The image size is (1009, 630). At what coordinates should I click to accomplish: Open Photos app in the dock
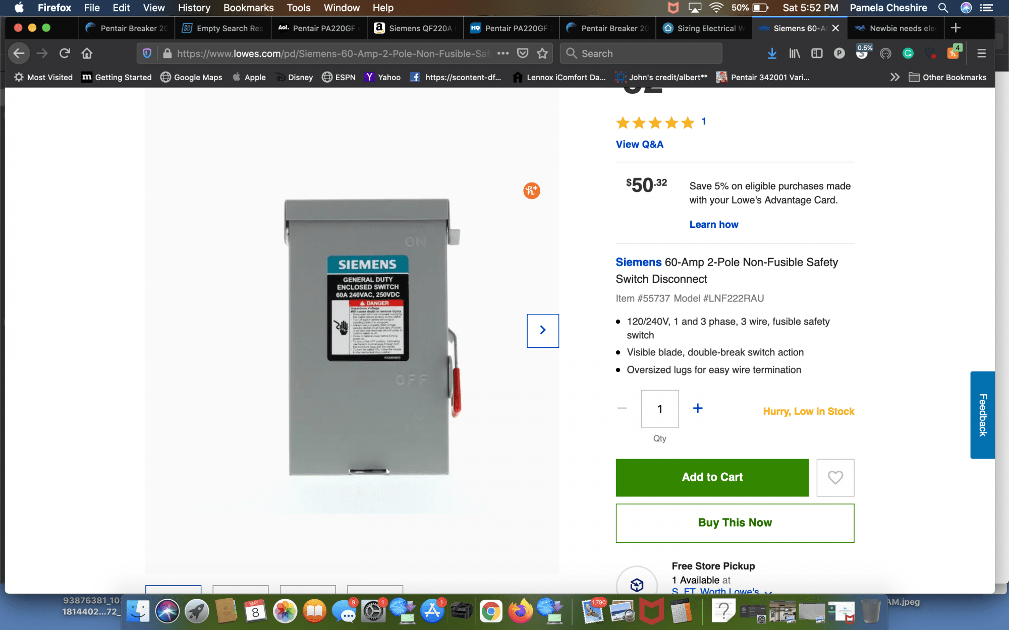coord(285,611)
